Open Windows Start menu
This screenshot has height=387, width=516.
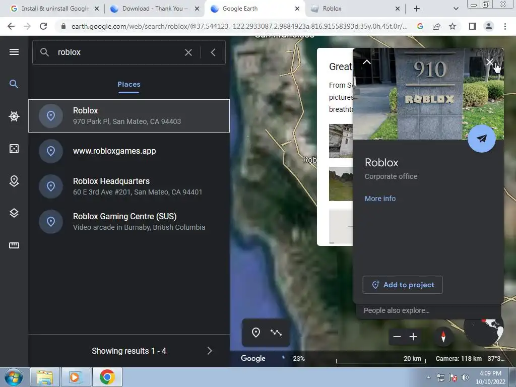point(14,377)
